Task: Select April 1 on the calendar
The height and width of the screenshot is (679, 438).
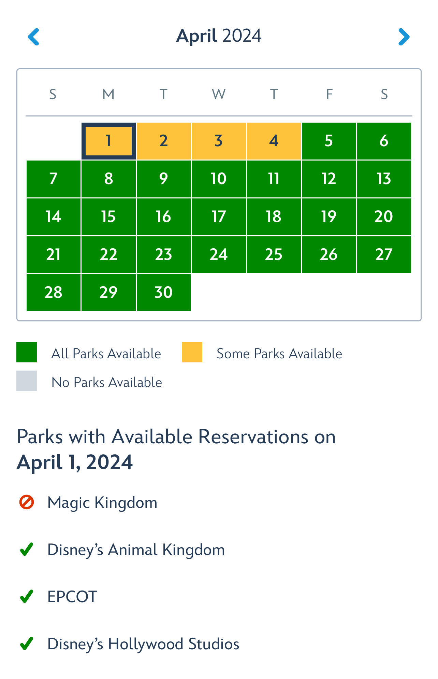Action: [x=108, y=141]
